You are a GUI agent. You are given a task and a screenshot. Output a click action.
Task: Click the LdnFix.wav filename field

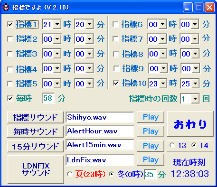[x=100, y=160]
